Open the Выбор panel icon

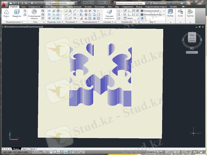pos(170,13)
